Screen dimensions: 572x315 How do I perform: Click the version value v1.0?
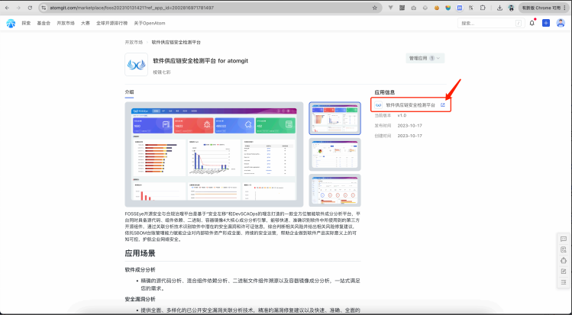pyautogui.click(x=402, y=115)
